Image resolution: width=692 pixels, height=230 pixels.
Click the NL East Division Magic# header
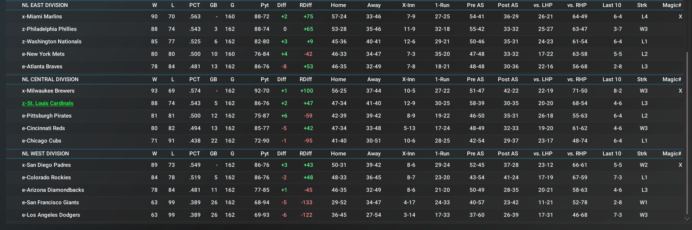[x=672, y=5]
